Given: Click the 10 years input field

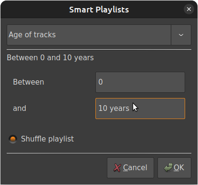Looking at the screenshot, I should (140, 109).
